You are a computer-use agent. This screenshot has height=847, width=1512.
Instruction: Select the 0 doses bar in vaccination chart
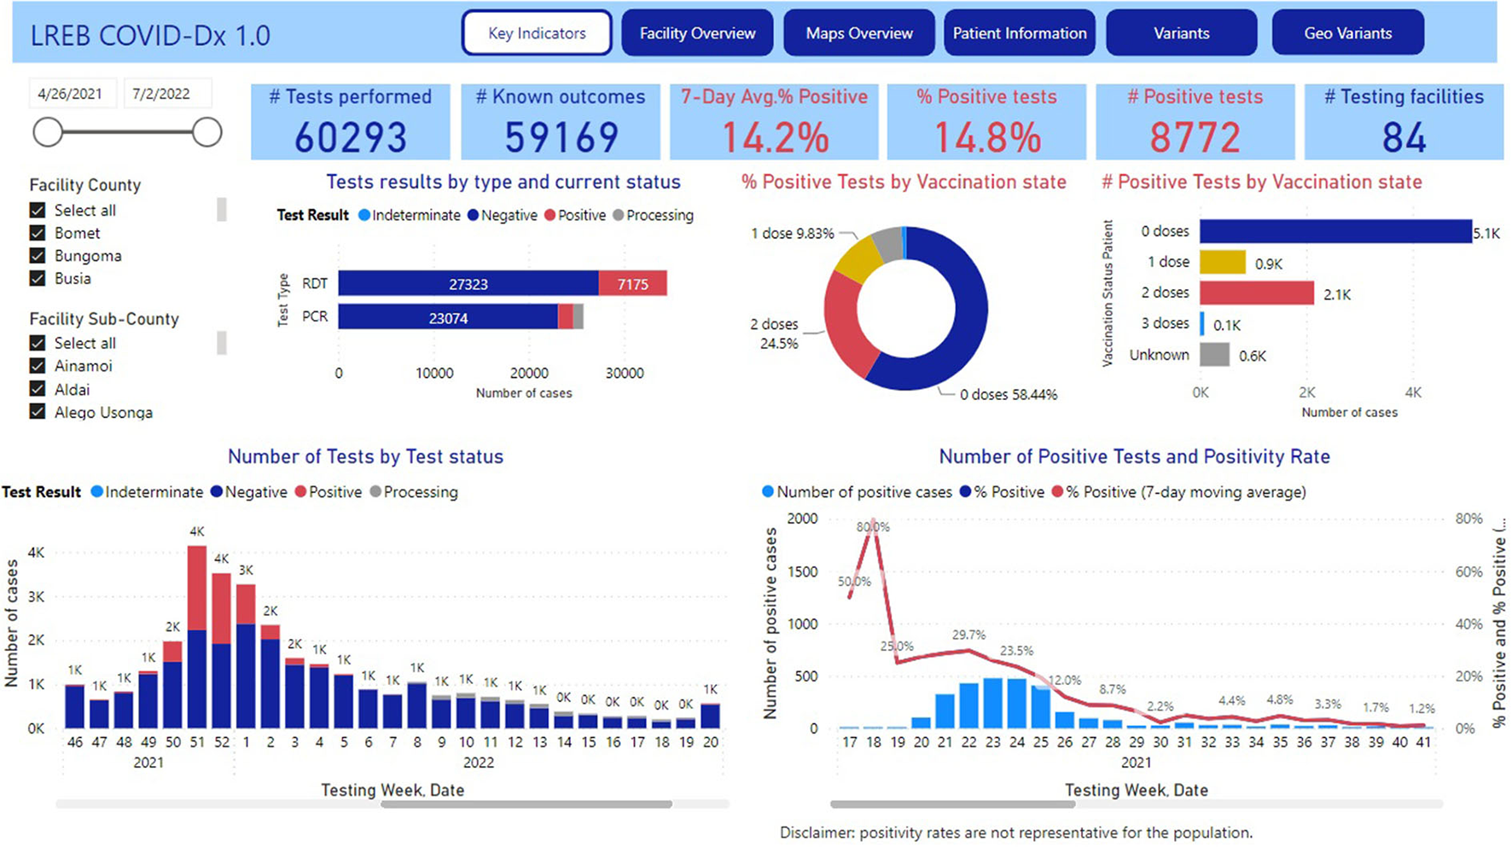[1335, 231]
